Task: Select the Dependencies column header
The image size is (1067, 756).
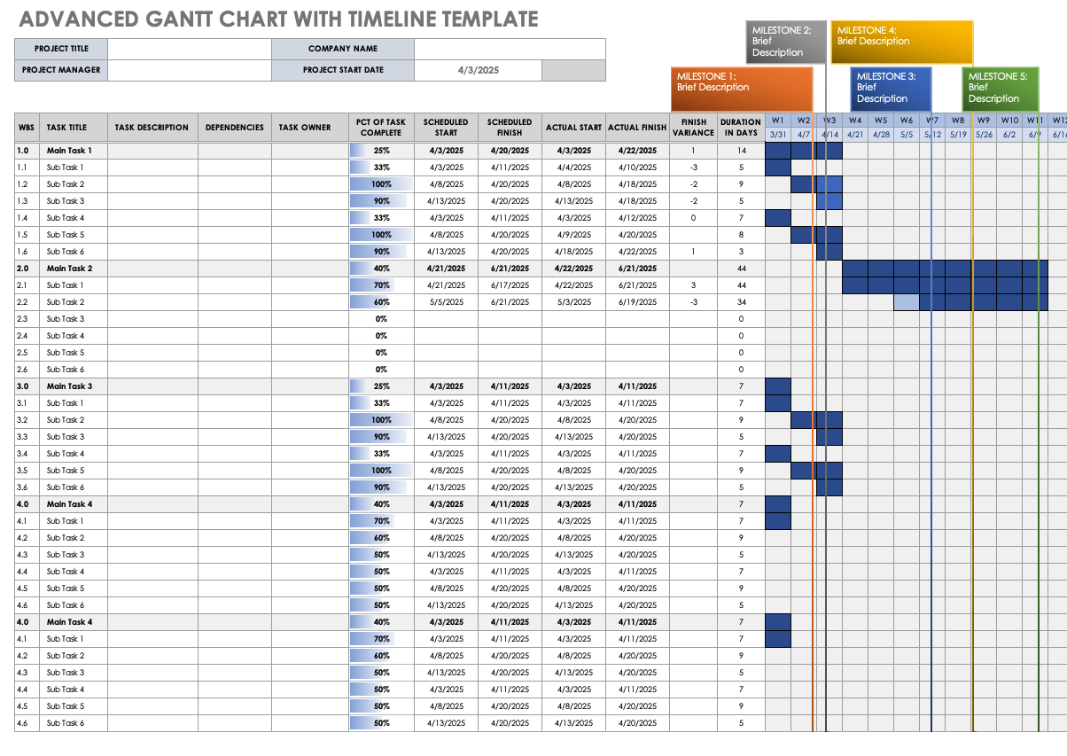Action: tap(234, 128)
